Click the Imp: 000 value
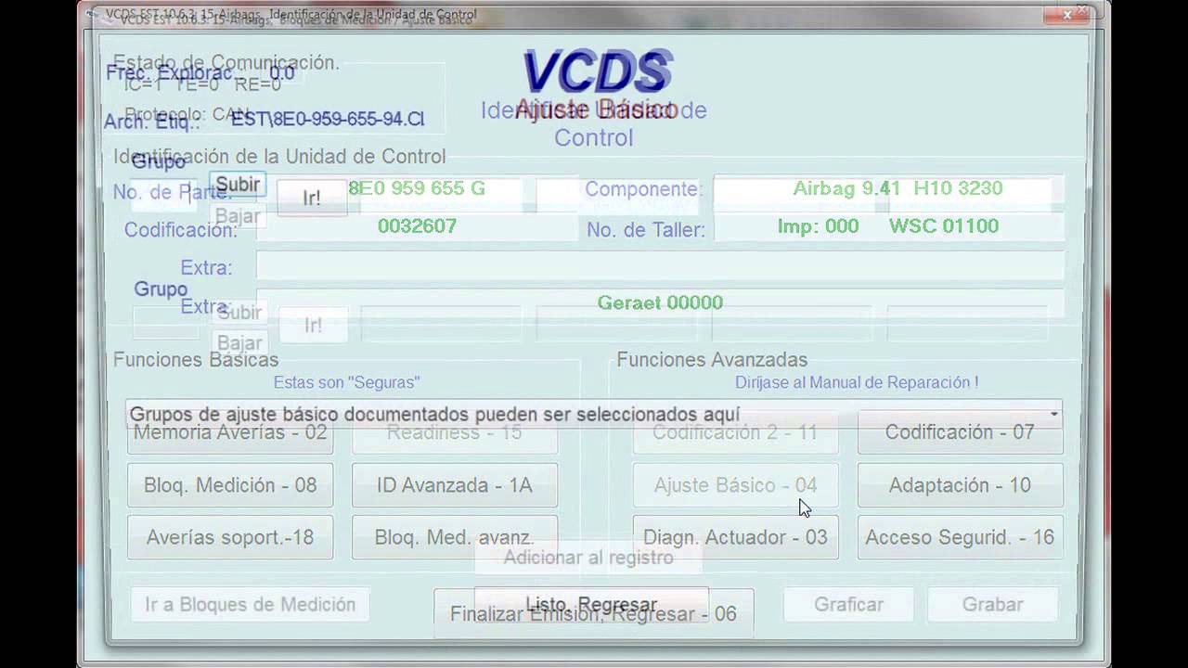The height and width of the screenshot is (668, 1188). point(818,226)
